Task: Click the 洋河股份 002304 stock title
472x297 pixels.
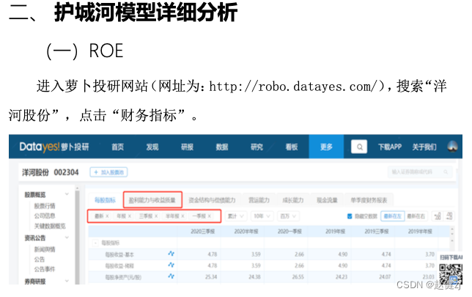Action: 51,172
